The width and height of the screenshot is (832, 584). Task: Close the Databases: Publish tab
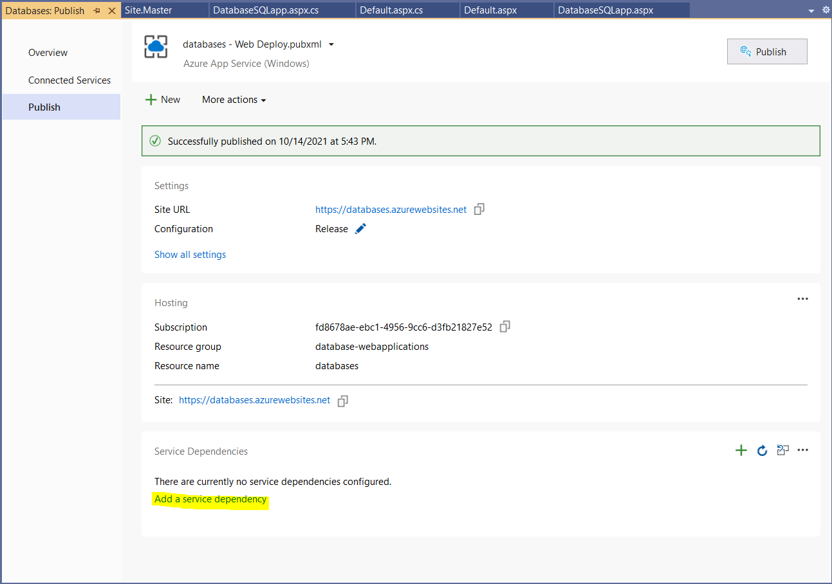(111, 11)
